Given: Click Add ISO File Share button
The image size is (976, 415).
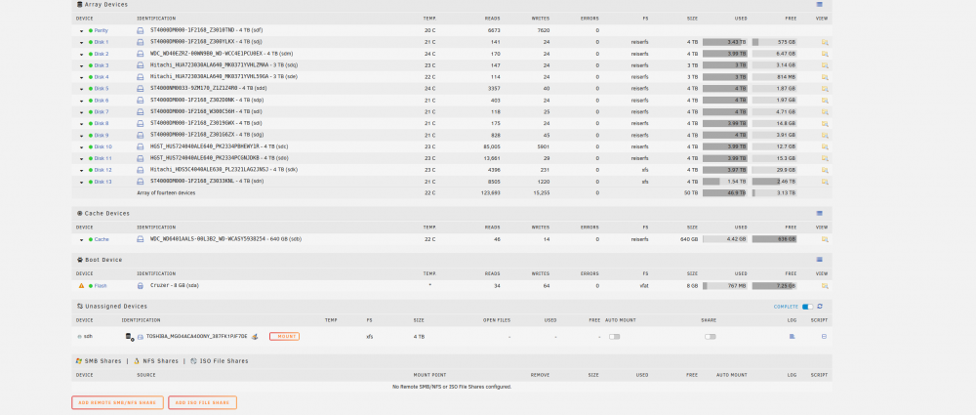Looking at the screenshot, I should point(202,402).
